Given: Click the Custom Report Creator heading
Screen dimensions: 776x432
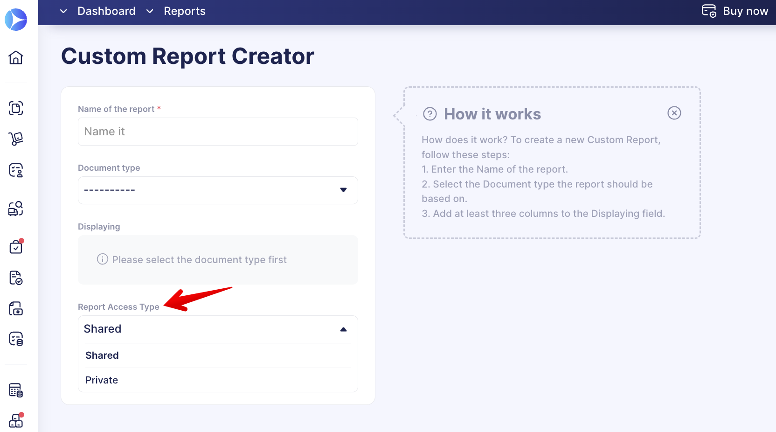Looking at the screenshot, I should pyautogui.click(x=187, y=56).
